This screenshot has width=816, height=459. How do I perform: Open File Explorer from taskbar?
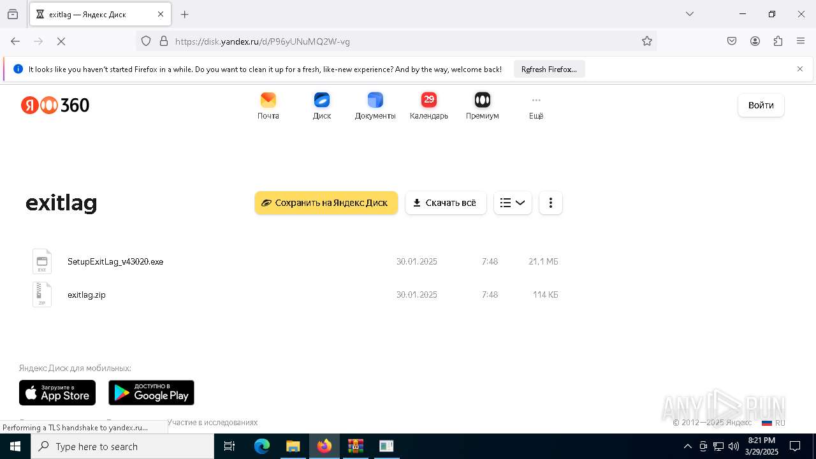coord(293,446)
